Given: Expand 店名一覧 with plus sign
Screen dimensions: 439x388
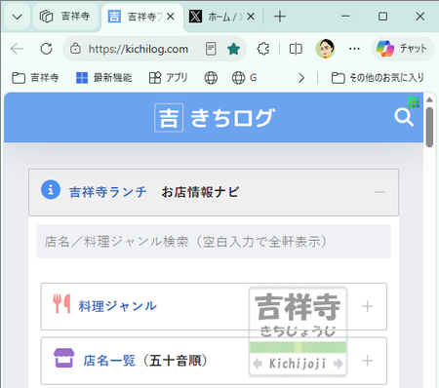Looking at the screenshot, I should pyautogui.click(x=368, y=361).
